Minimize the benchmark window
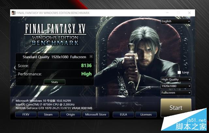Viewport: 209px width, 133px height. [x=168, y=13]
